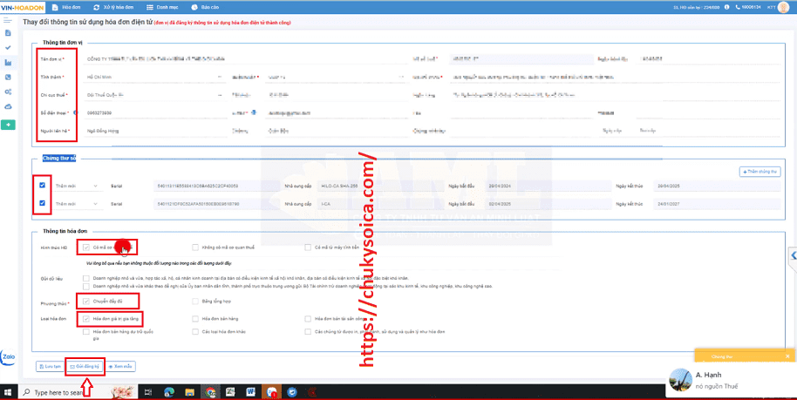
Task: Open the Chi cục thuế dropdown
Action: tap(154, 95)
